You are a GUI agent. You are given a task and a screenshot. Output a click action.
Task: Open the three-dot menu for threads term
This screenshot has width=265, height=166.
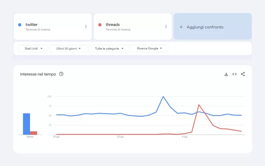[x=166, y=27]
